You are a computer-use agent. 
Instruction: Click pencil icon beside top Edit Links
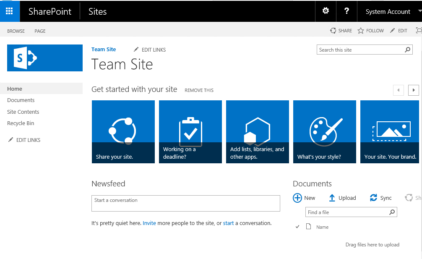(136, 50)
